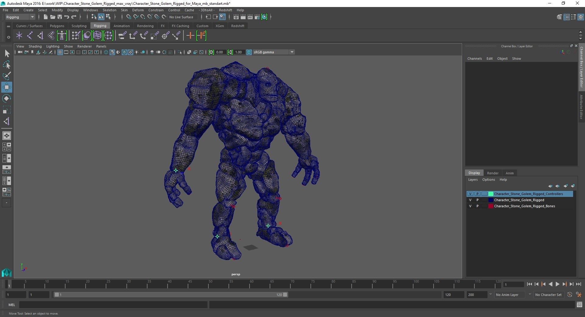Click the Set Key shelf icon
The height and width of the screenshot is (317, 585).
190,36
